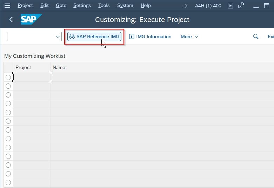Expand the menu overflow chevron arrow
This screenshot has height=188, width=274.
(186, 6)
